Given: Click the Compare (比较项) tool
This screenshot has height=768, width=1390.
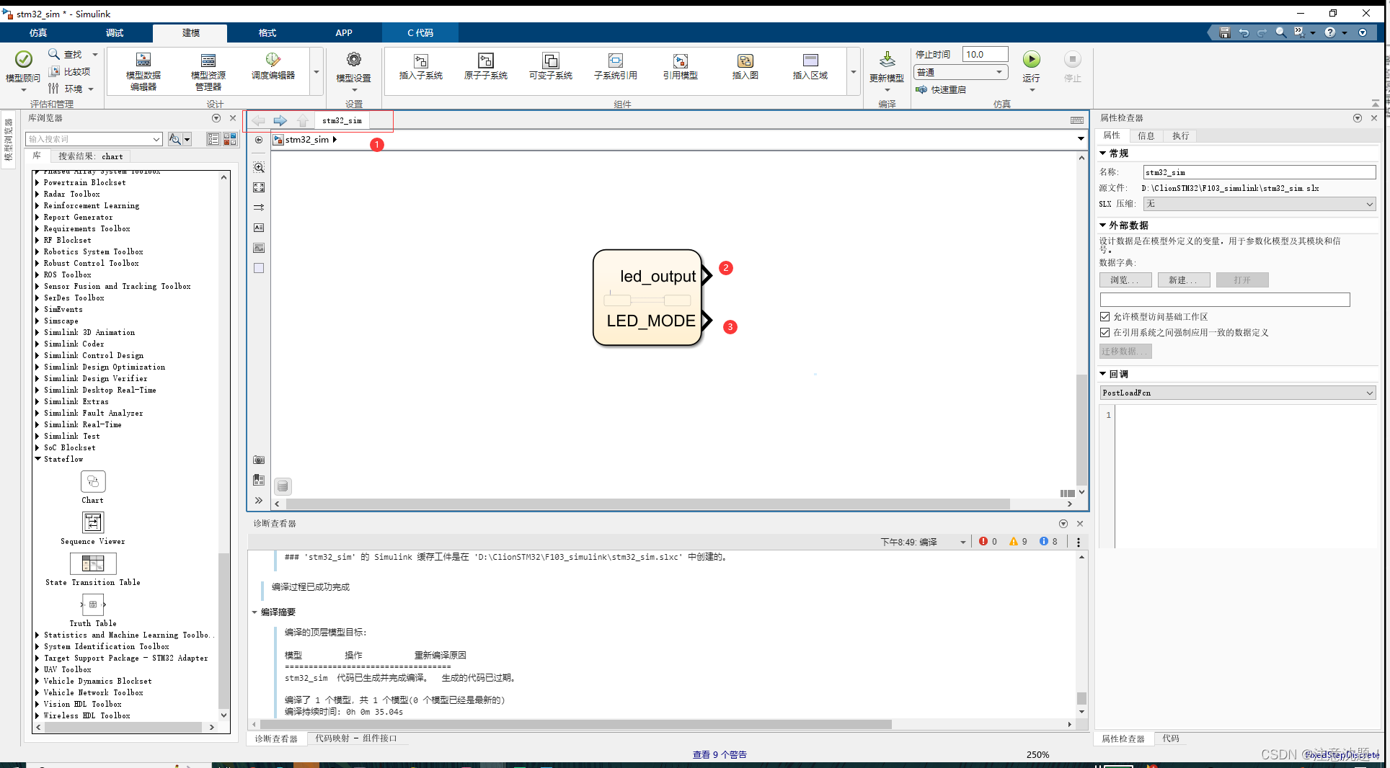Looking at the screenshot, I should (x=69, y=71).
